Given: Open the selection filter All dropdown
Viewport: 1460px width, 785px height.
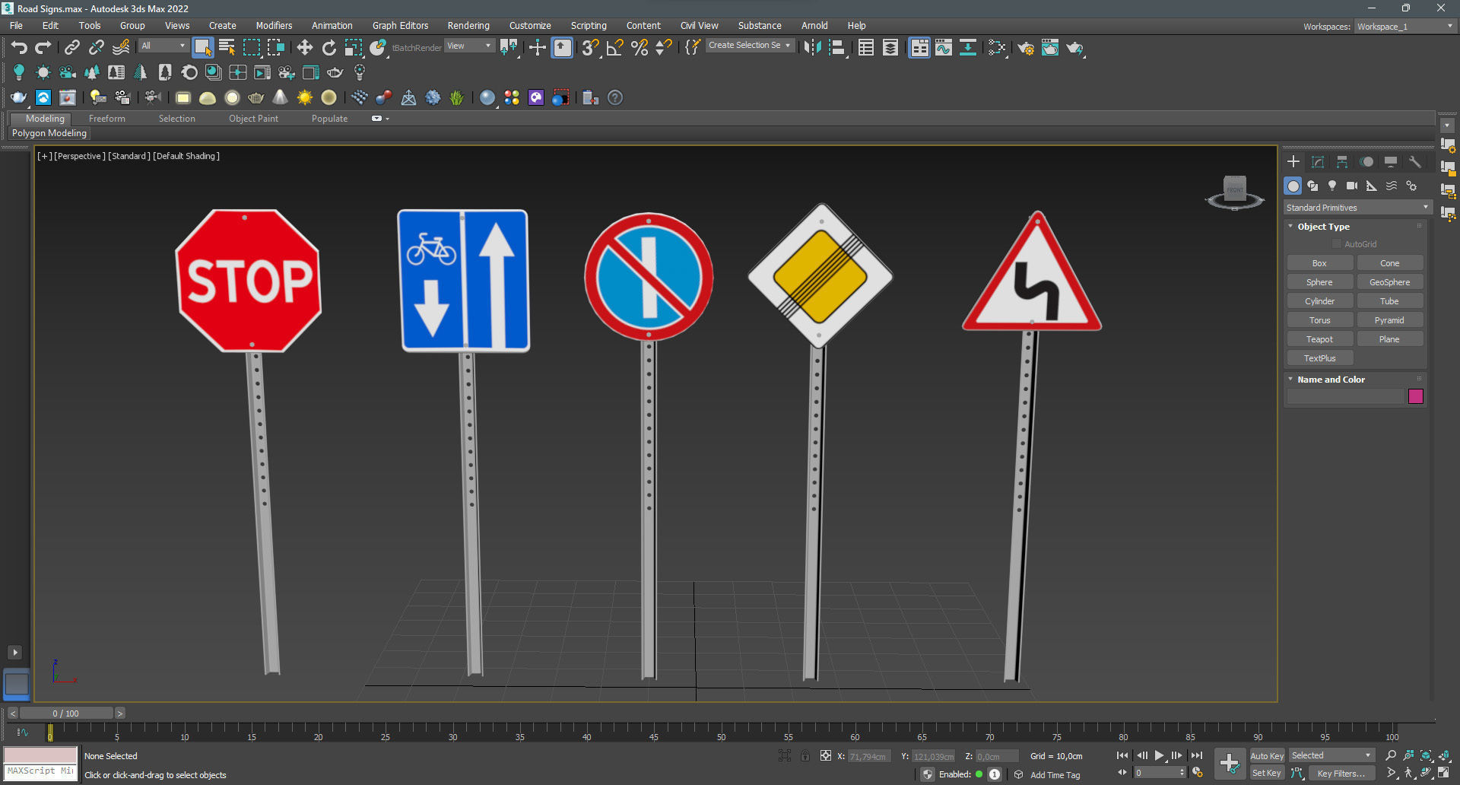Looking at the screenshot, I should pyautogui.click(x=163, y=45).
